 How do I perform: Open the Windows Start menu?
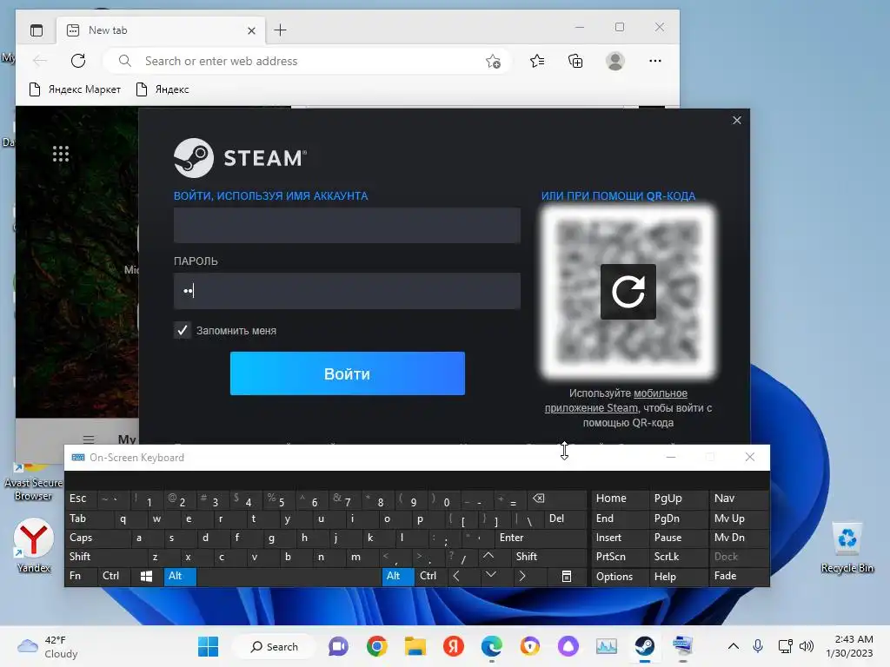coord(208,646)
